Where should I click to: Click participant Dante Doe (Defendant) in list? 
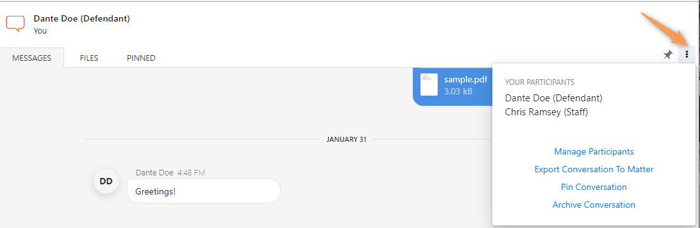point(553,98)
